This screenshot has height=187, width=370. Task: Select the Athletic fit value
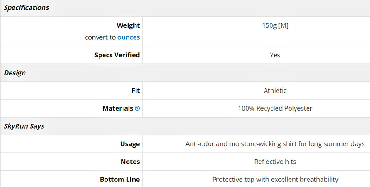[275, 91]
